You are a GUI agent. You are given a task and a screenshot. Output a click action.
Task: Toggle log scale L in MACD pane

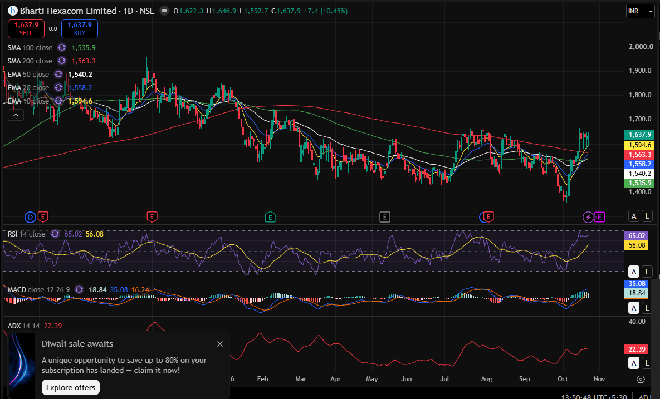pos(647,308)
